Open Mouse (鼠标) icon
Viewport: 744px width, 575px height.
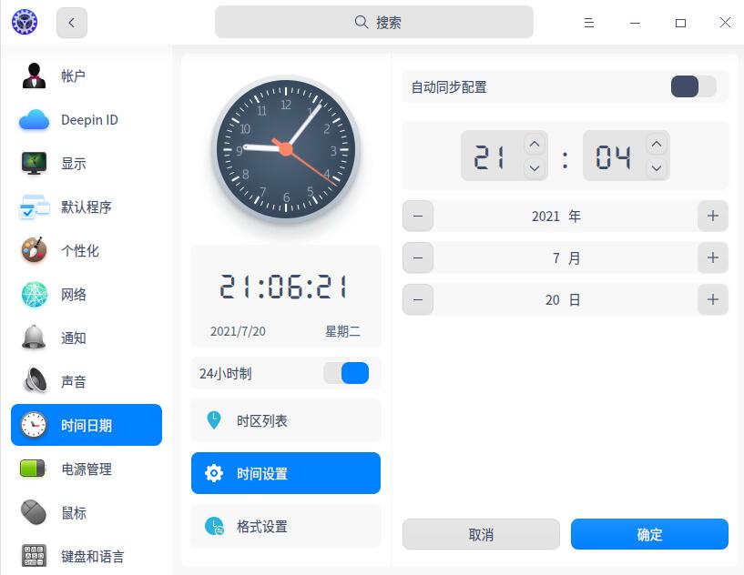[x=34, y=512]
